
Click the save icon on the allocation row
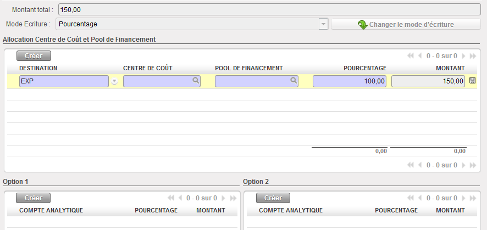click(x=472, y=81)
